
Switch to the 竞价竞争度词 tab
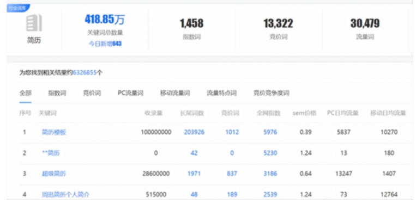coord(271,93)
